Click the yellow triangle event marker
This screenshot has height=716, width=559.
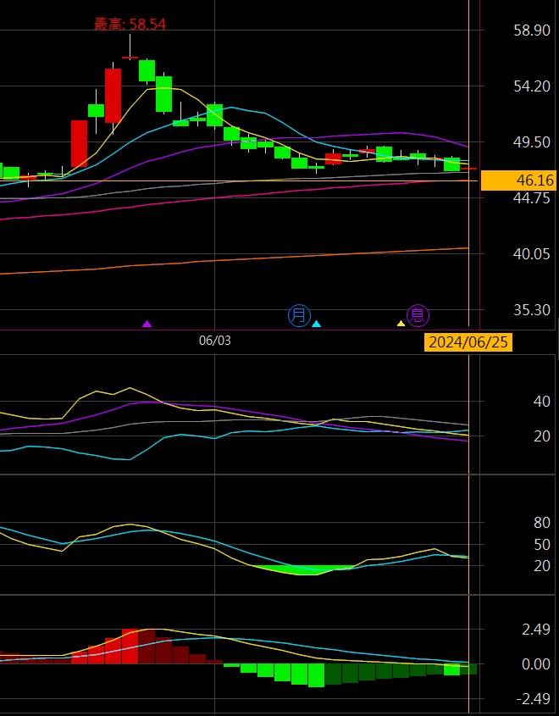click(x=401, y=324)
